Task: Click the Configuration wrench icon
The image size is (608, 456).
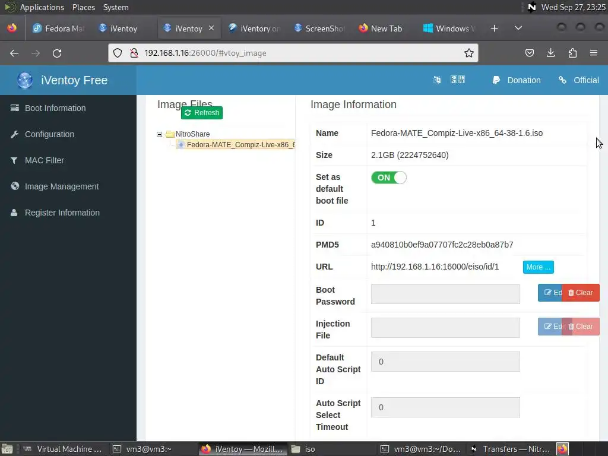Action: 15,134
